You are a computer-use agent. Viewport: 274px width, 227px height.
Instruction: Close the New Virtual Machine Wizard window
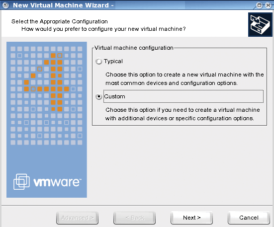pos(268,5)
